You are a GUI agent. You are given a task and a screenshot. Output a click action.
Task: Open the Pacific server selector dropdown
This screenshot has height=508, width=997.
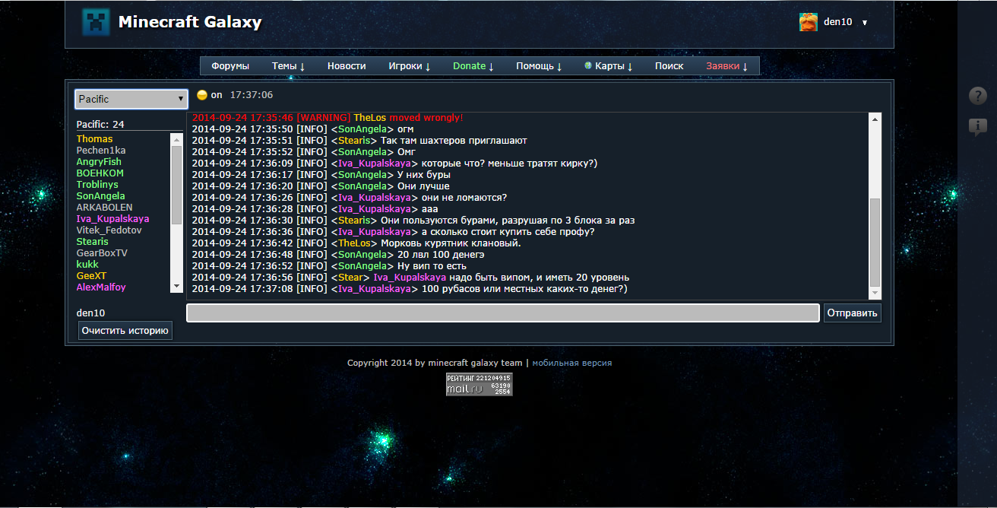(131, 99)
